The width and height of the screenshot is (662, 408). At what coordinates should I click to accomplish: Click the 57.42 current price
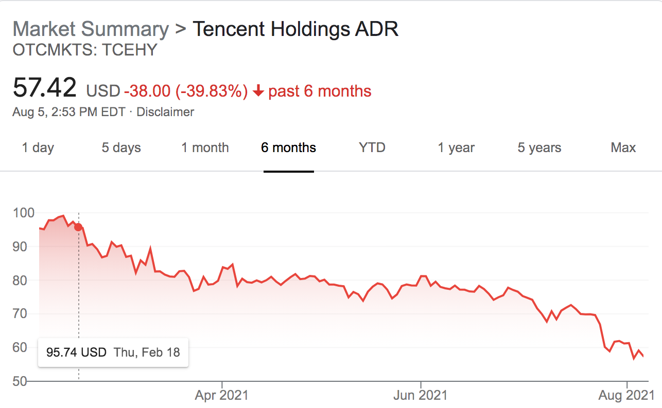45,88
